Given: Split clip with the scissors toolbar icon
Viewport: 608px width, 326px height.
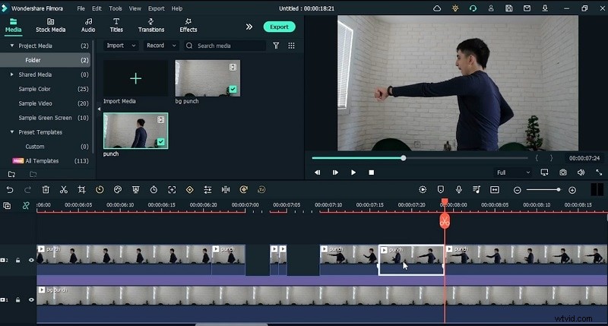Looking at the screenshot, I should [64, 189].
